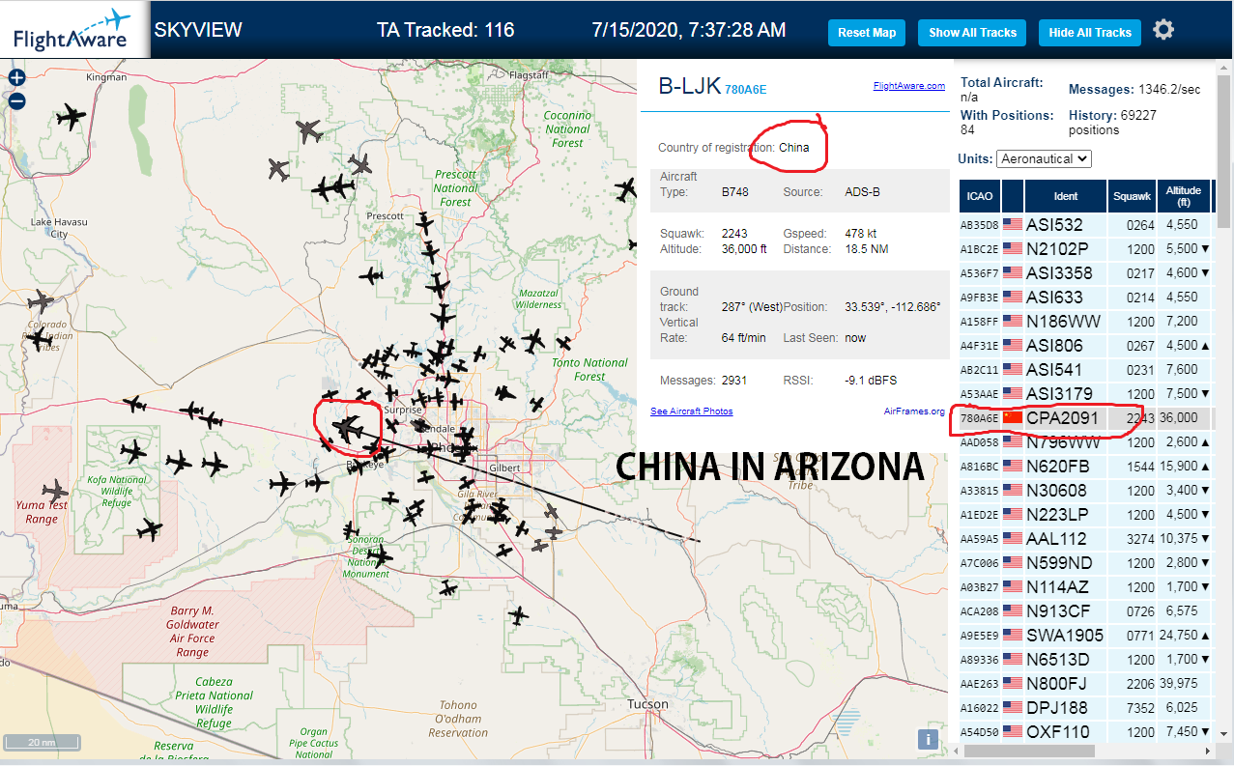
Task: Open map info 'i' icon
Action: 927,740
